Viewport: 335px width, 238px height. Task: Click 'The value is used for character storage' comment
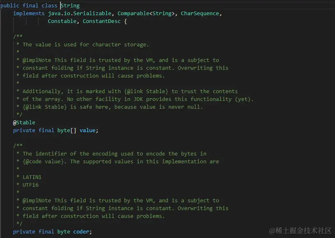[x=86, y=45]
